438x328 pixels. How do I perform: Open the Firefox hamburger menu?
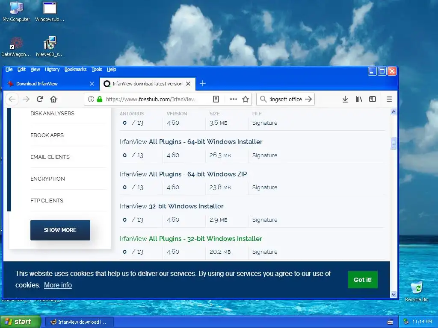389,99
